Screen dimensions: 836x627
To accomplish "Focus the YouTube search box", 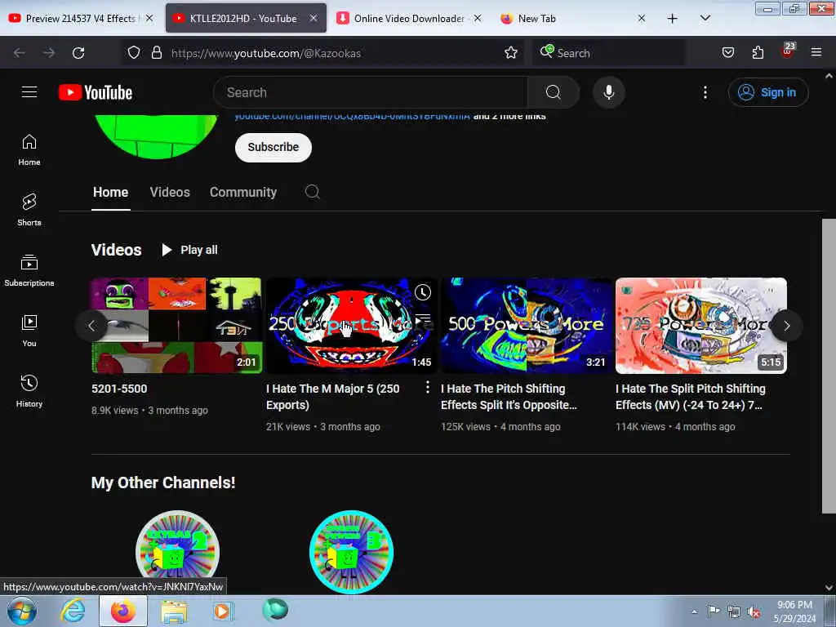I will click(370, 92).
